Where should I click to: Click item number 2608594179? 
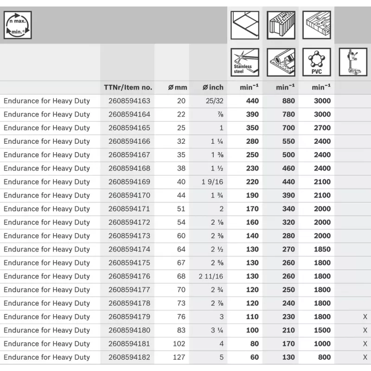pos(129,317)
